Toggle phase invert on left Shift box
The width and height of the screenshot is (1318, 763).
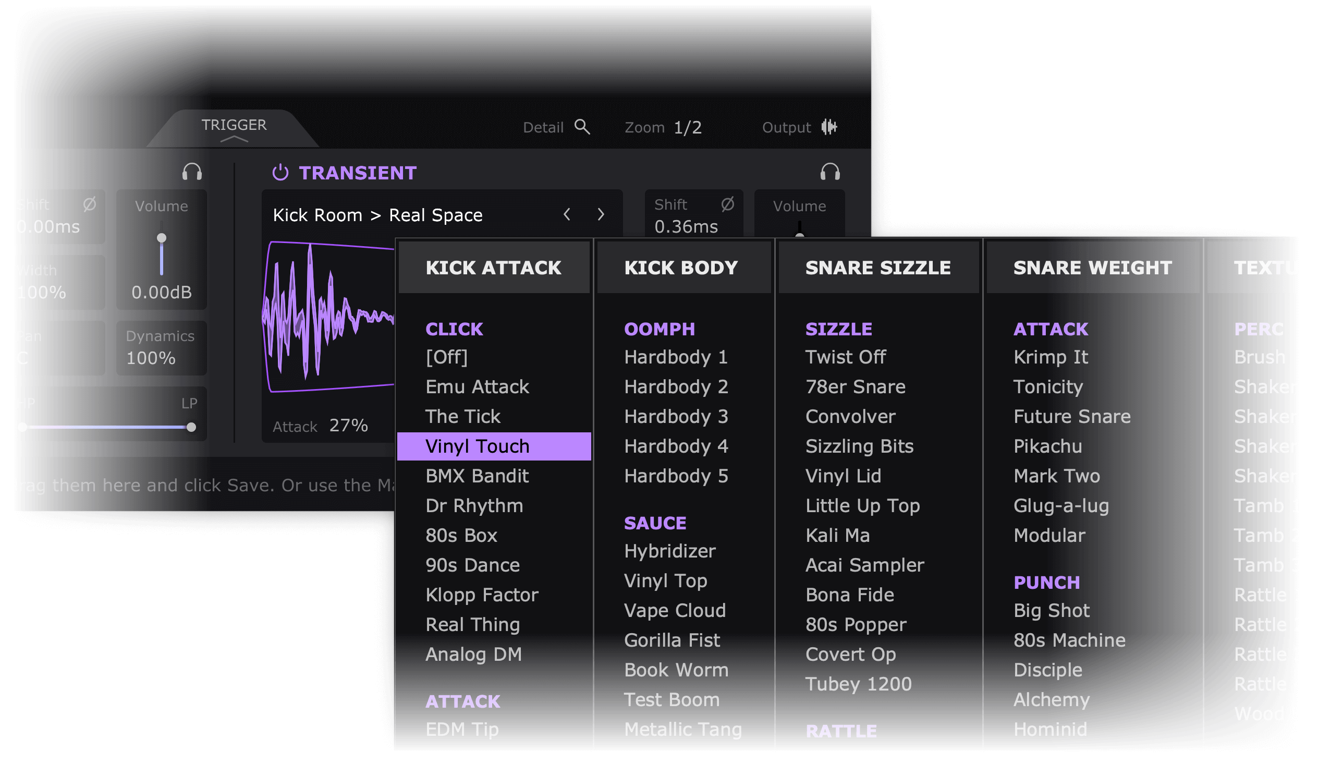90,204
